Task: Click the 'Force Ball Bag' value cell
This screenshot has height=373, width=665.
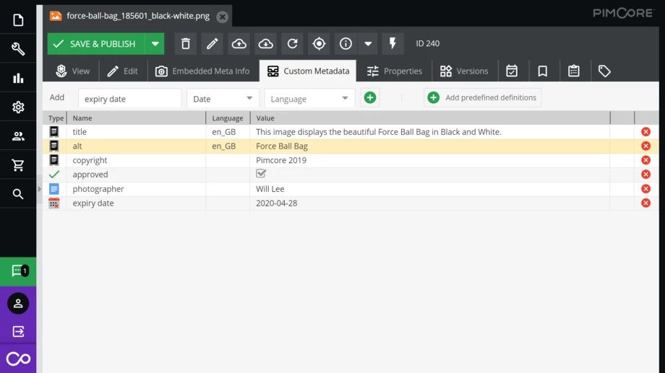Action: coord(430,146)
